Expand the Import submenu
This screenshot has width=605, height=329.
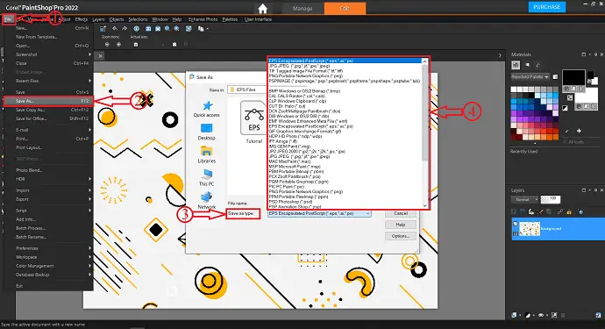(x=48, y=190)
